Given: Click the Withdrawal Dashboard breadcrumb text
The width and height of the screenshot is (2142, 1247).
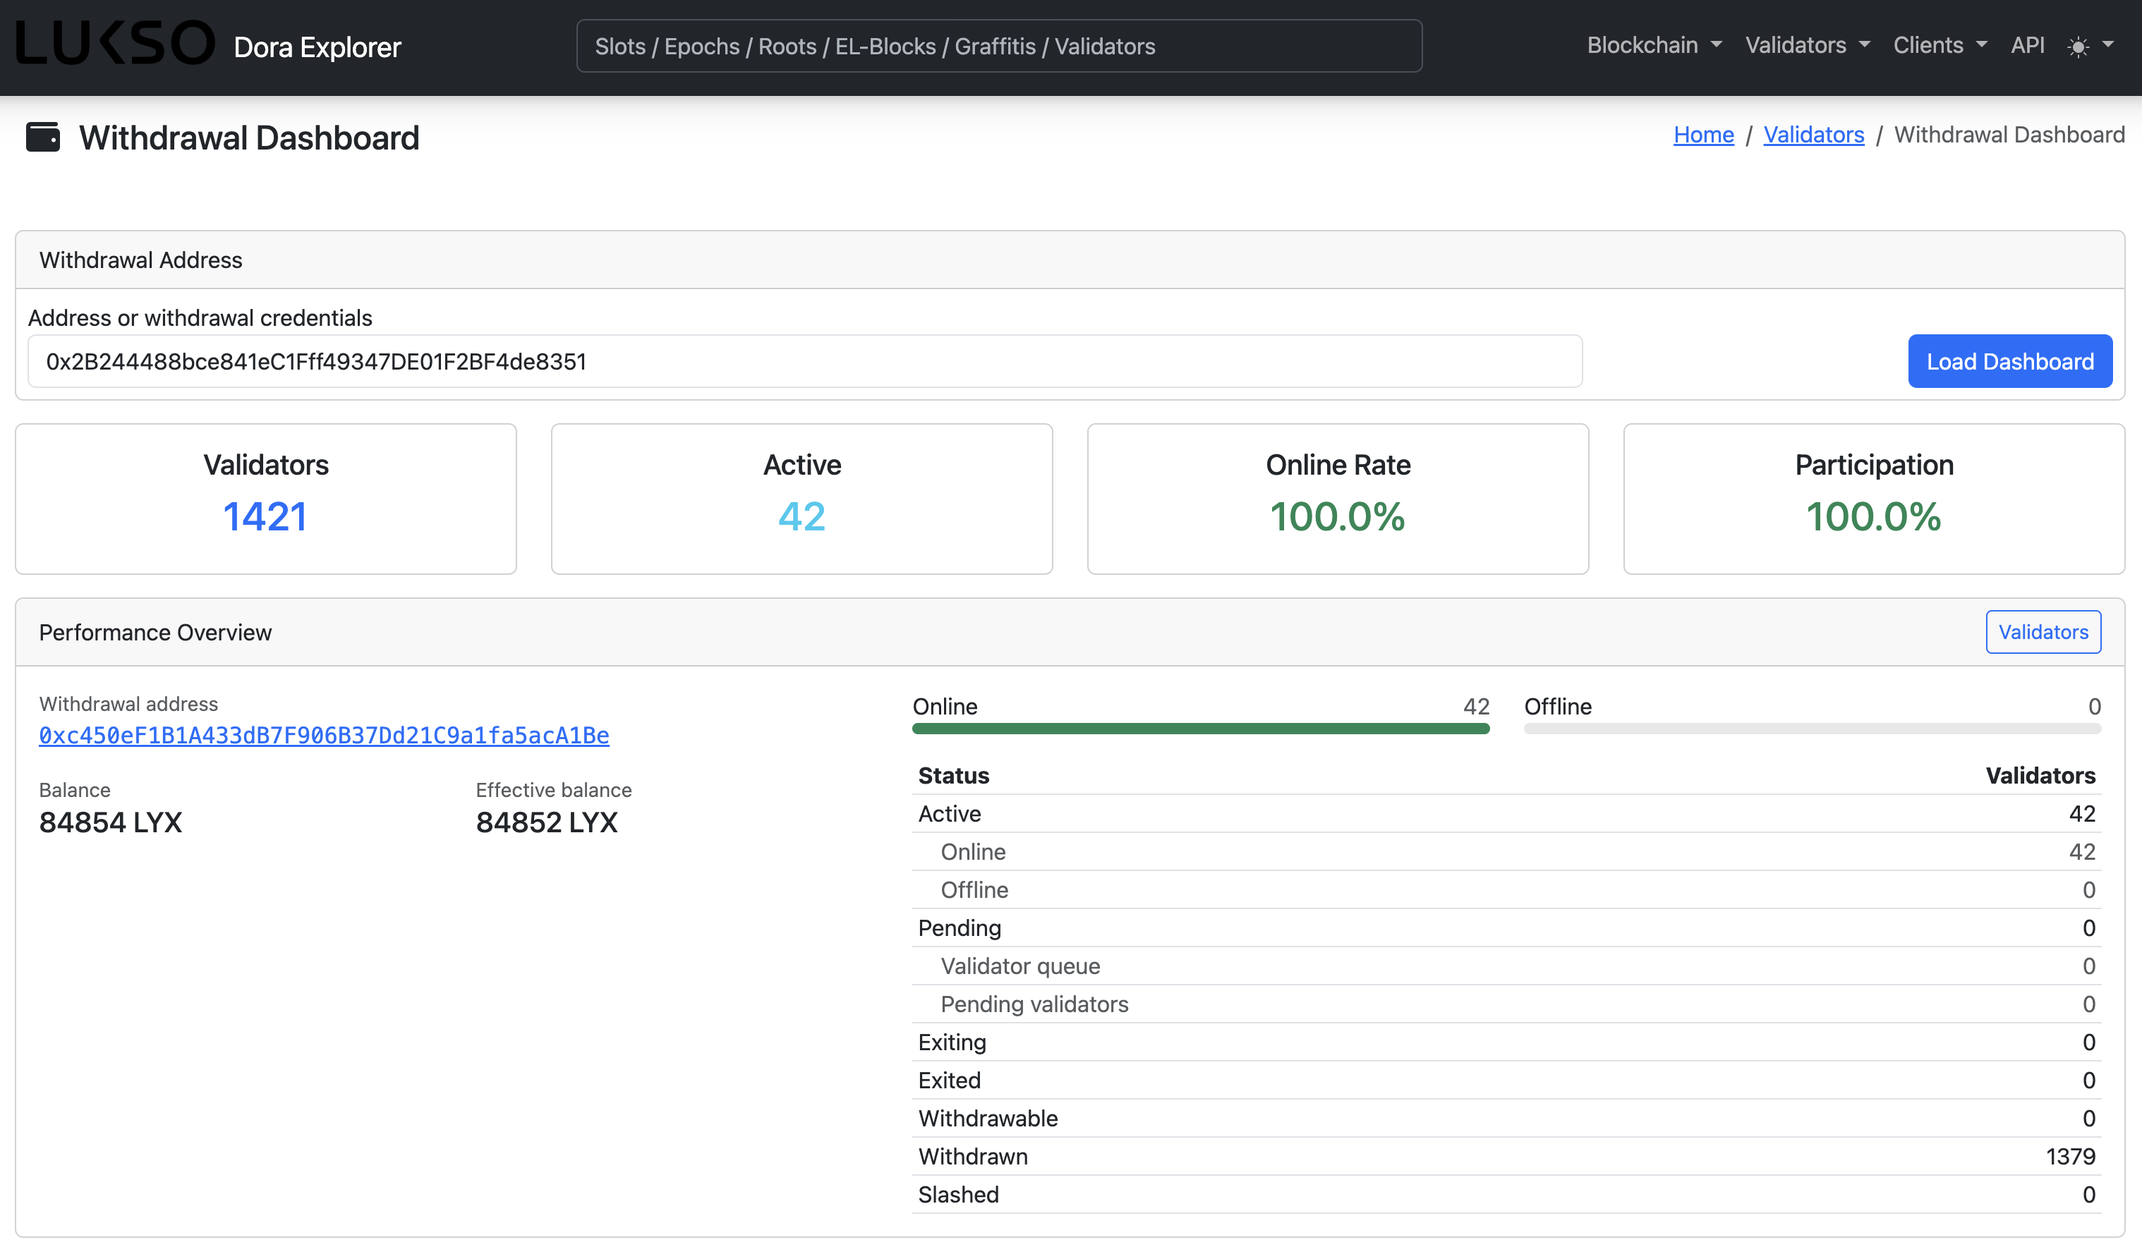Looking at the screenshot, I should (x=2009, y=134).
